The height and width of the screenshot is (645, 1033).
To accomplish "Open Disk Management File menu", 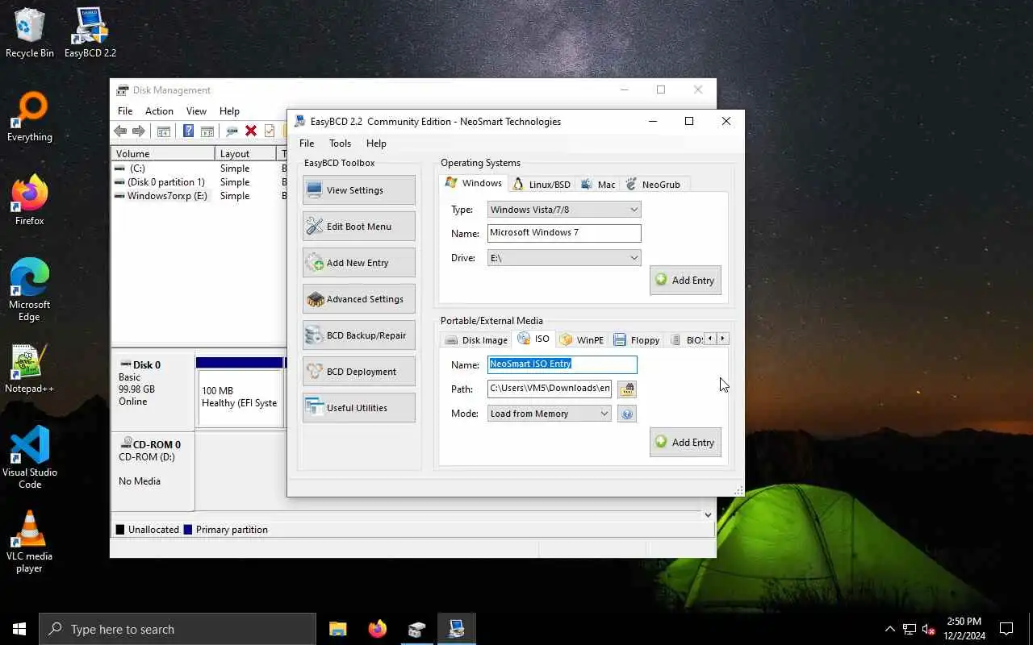I will 125,111.
